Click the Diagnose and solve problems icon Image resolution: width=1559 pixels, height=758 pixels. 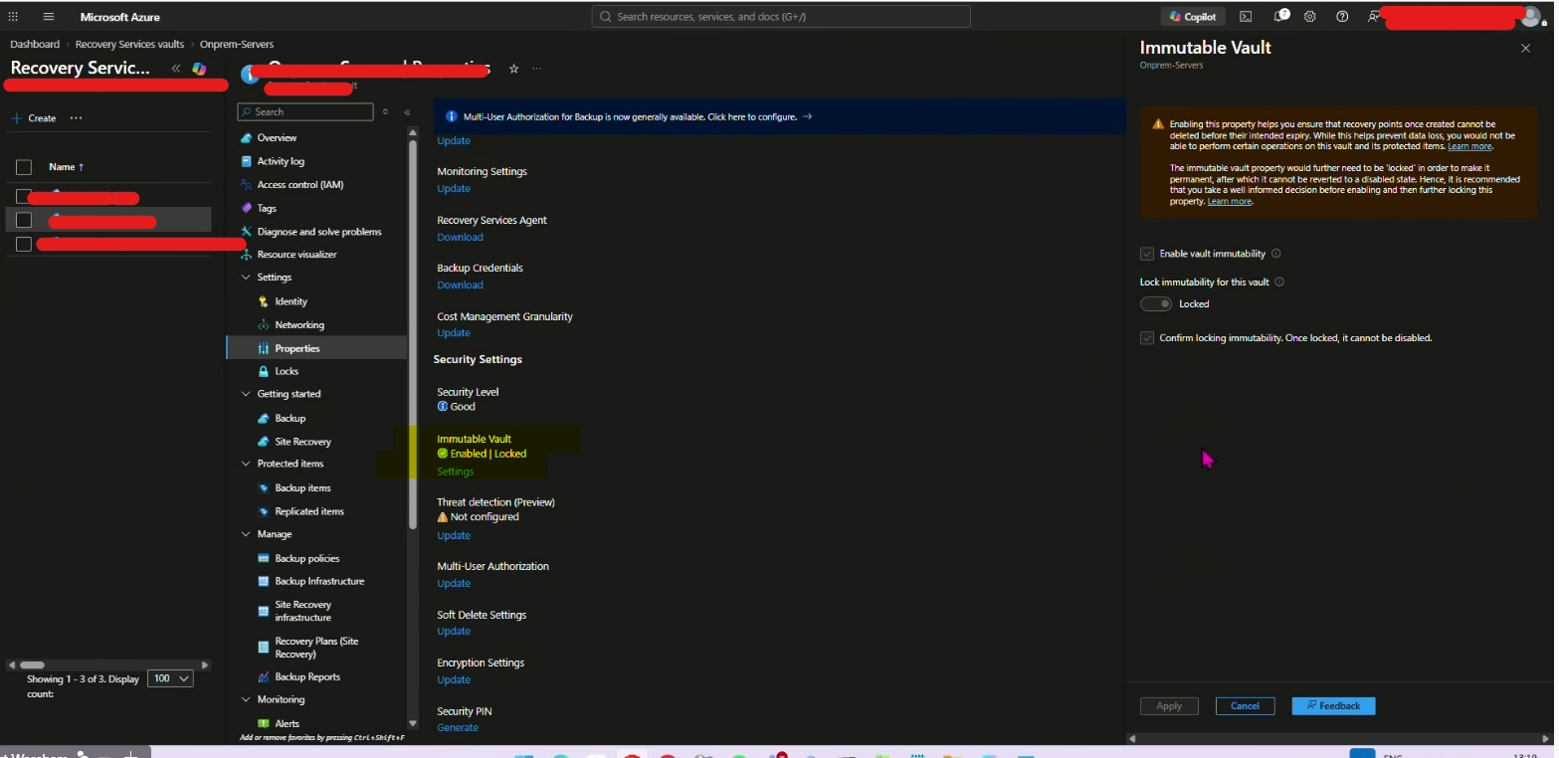247,232
